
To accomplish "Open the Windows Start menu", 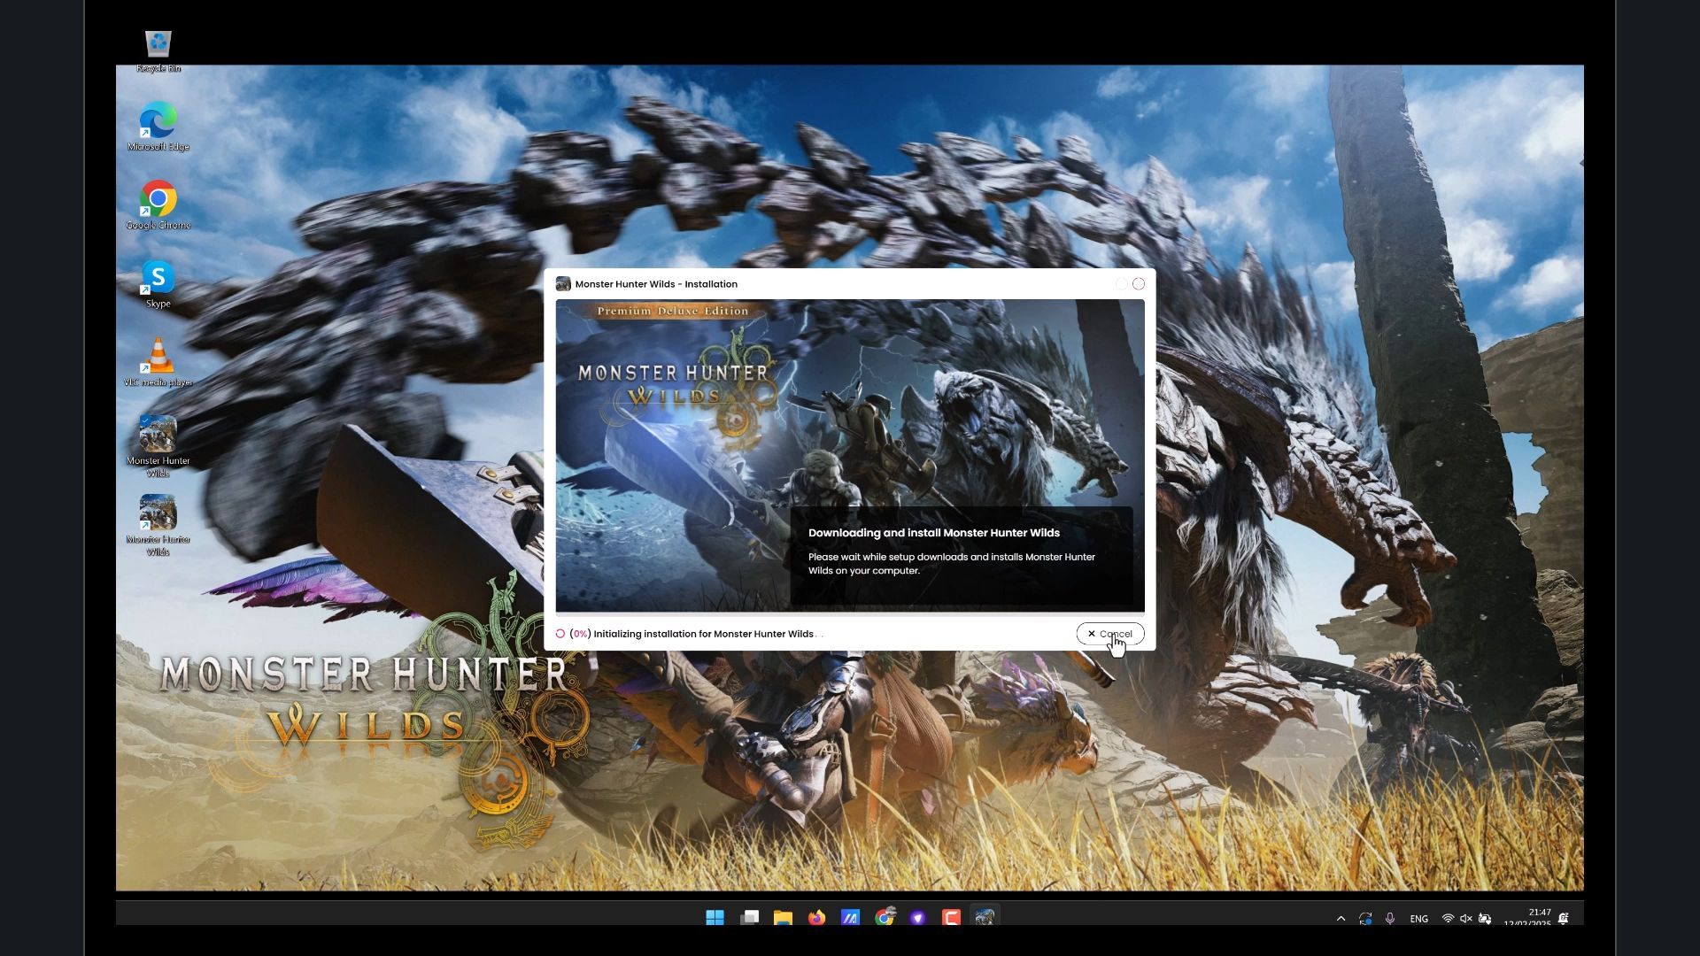I will [x=715, y=918].
